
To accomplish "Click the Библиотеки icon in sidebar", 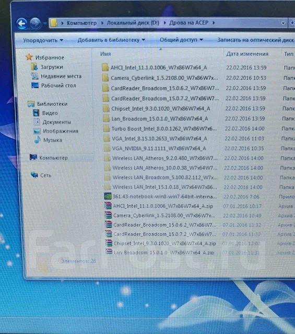I will [x=31, y=104].
